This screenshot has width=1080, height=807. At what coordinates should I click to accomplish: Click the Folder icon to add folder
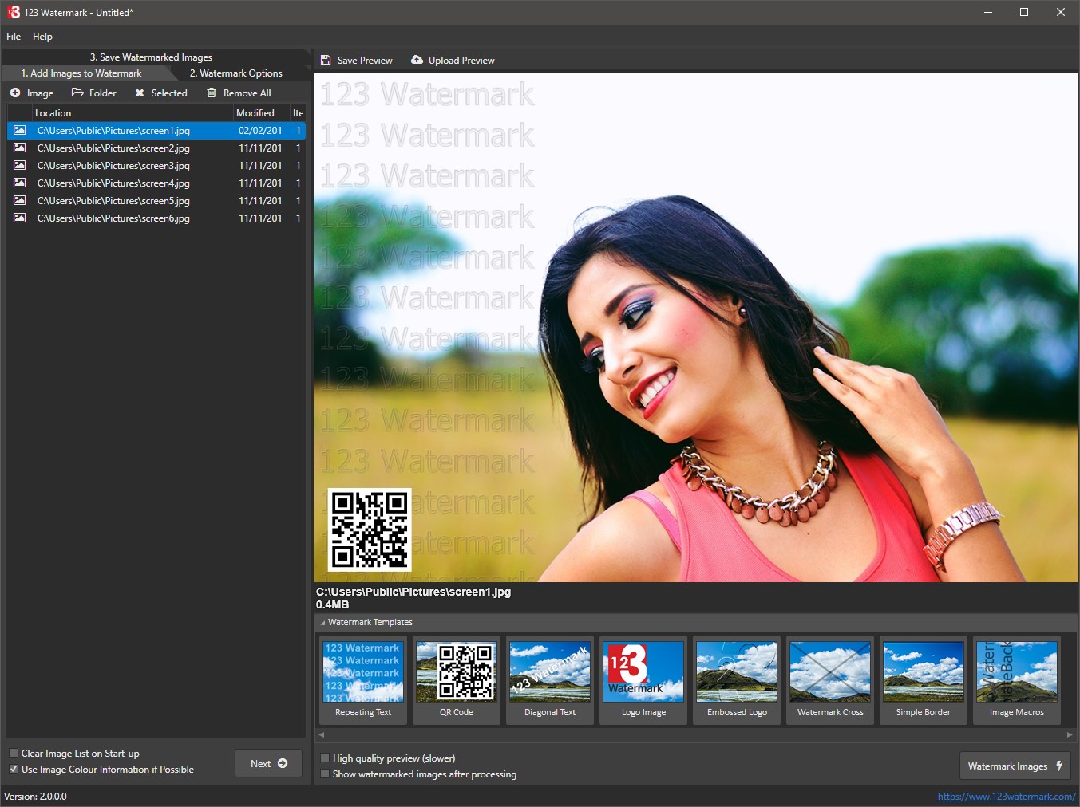(x=77, y=93)
